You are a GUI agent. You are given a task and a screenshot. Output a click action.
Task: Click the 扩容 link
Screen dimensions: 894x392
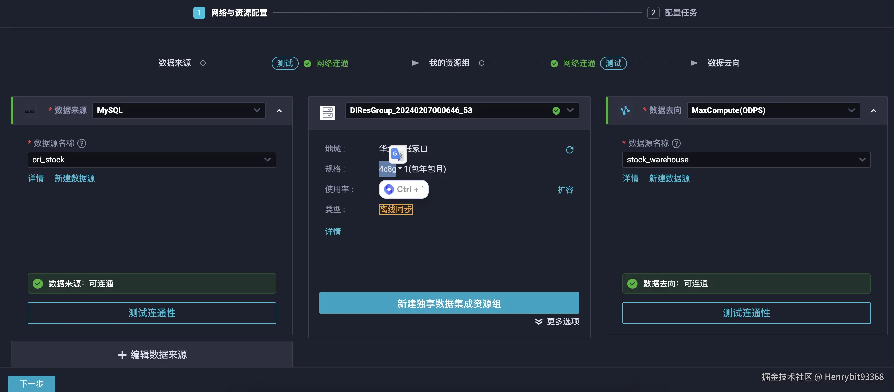point(565,190)
